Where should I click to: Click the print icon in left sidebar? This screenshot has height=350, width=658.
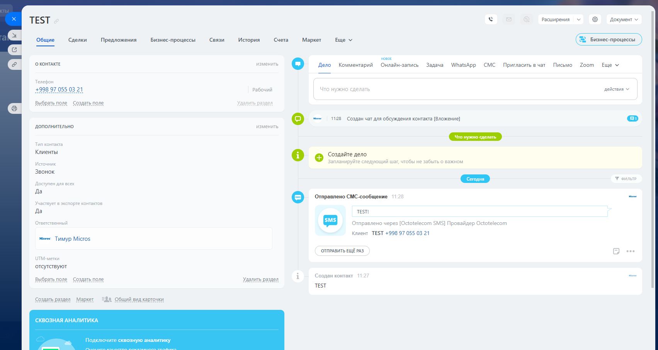tap(14, 108)
